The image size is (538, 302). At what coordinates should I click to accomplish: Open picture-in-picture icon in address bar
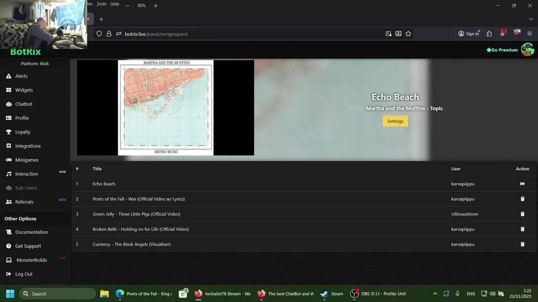point(388,34)
